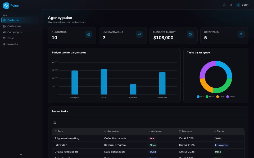Click the Oct 6, 2026 due date for Alignment meeting
Viewport: 254px width, 158px height.
(186, 138)
